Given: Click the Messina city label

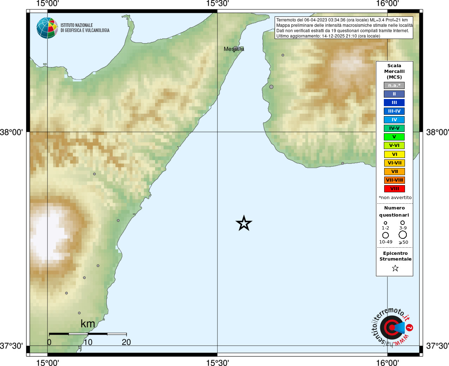Looking at the screenshot, I should [234, 49].
